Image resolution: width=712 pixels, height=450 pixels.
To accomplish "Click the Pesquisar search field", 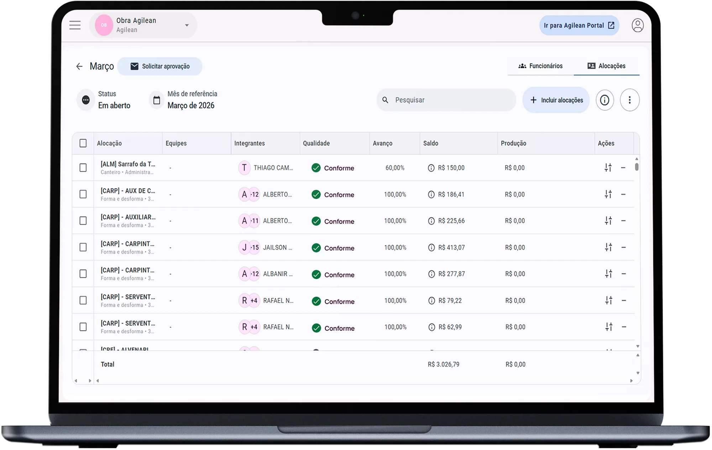I will (446, 100).
